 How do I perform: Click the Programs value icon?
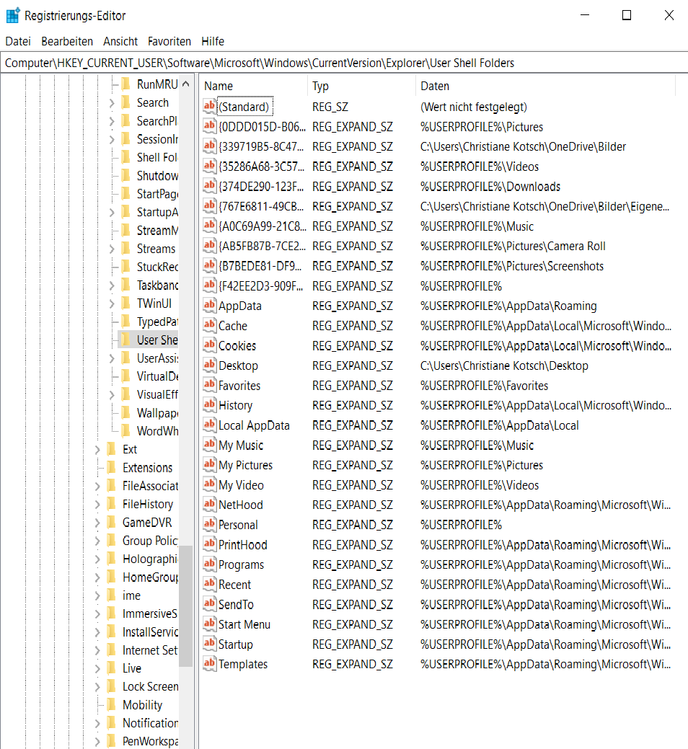(209, 564)
